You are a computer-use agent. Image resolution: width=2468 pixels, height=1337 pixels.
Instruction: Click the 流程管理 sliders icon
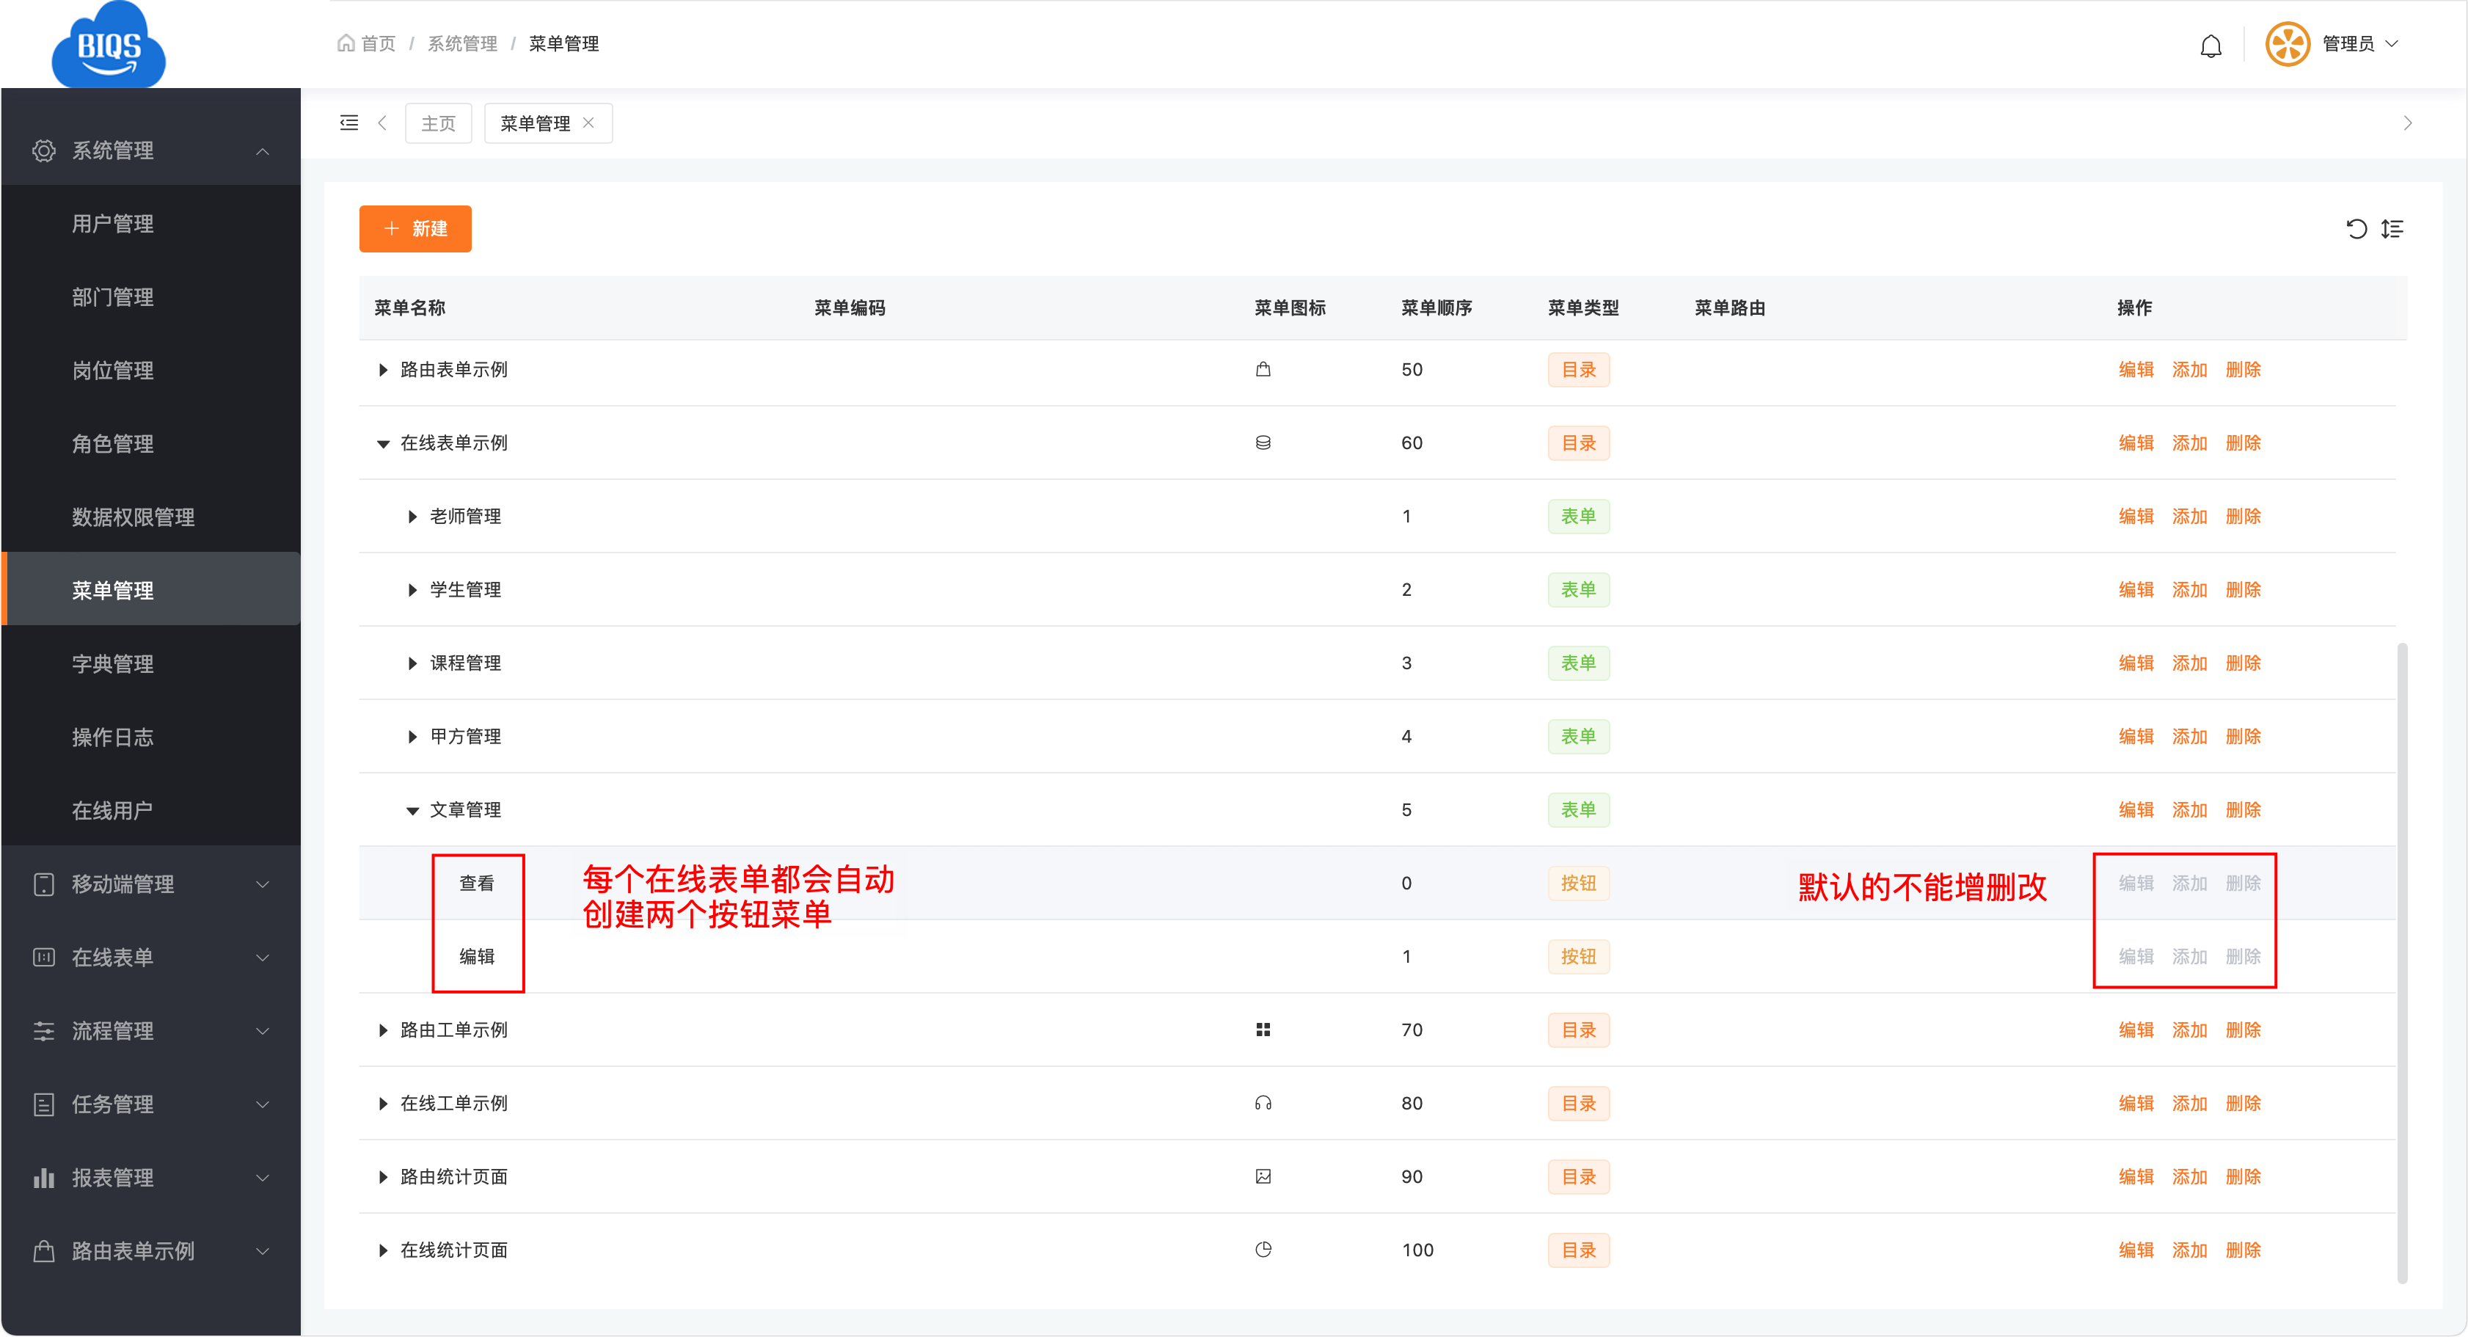click(x=44, y=1031)
